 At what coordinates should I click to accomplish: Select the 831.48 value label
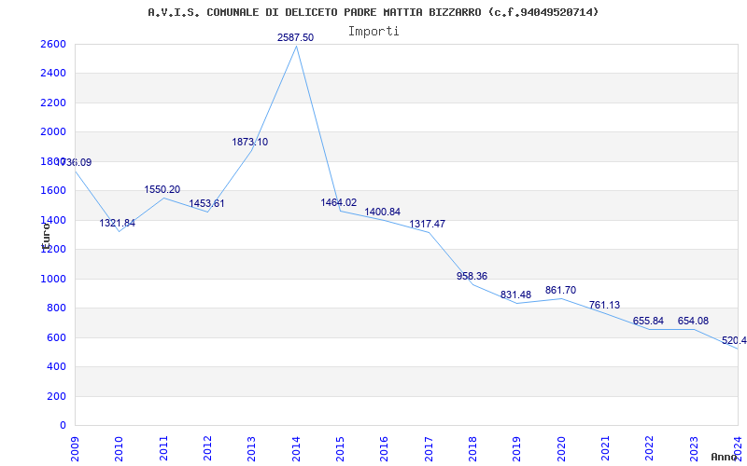pos(515,295)
